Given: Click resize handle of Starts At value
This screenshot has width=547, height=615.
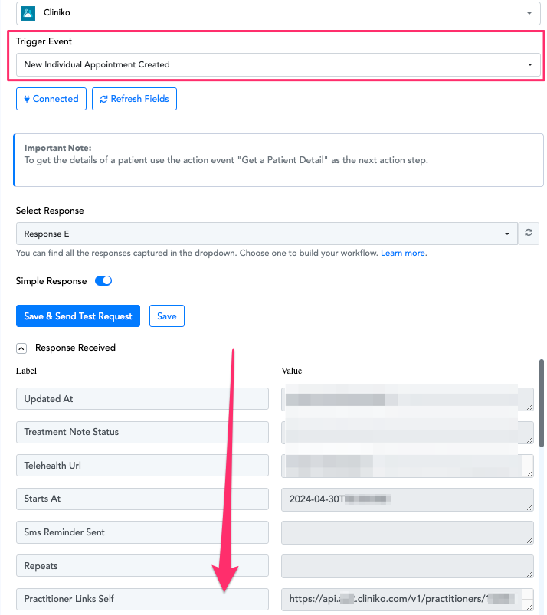Looking at the screenshot, I should pos(529,507).
